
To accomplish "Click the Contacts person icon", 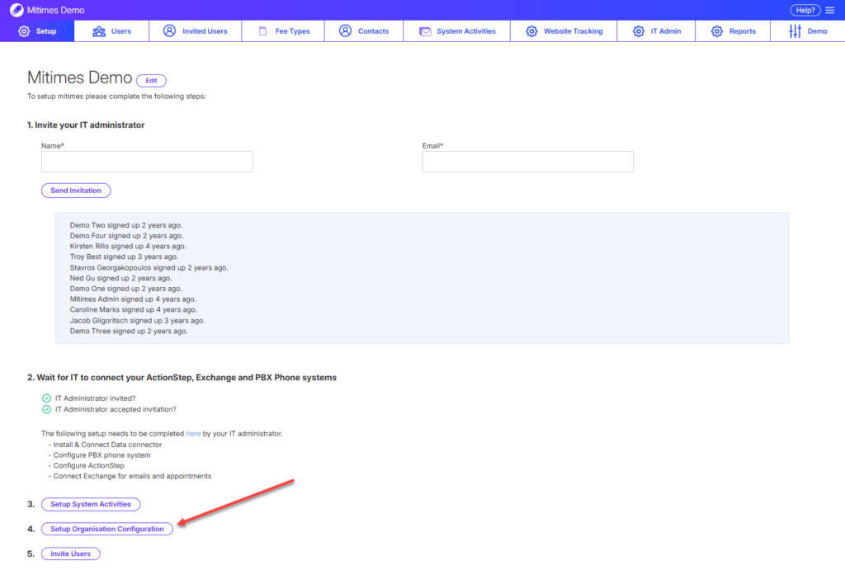I will coord(345,31).
